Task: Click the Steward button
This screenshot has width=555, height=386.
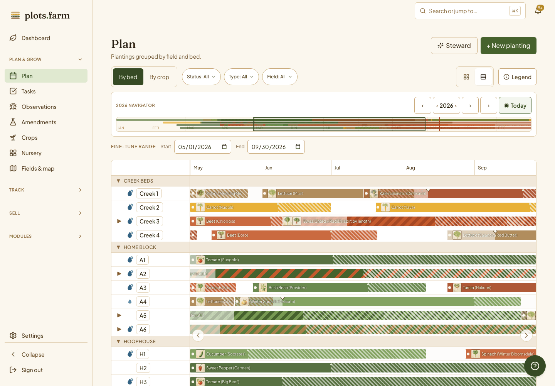Action: (454, 46)
